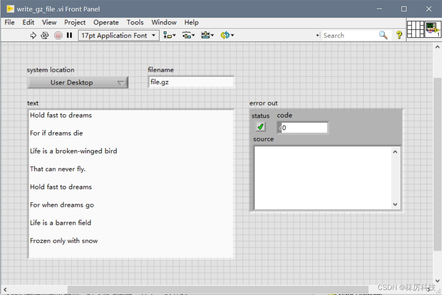Open the User Desktop system location dropdown
The image size is (442, 295).
coord(77,83)
